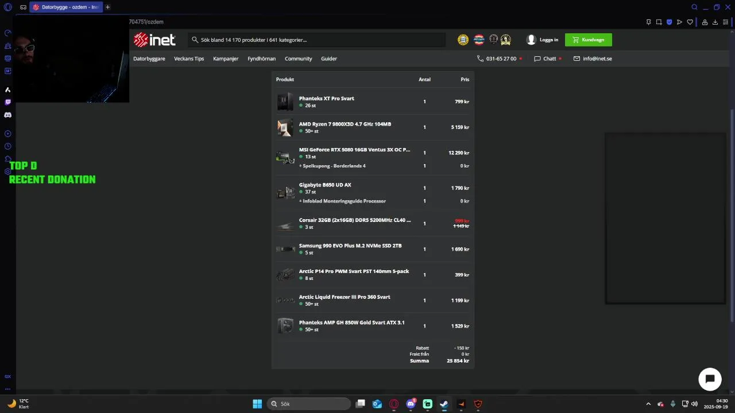735x413 pixels.
Task: Open Arctic P14 Pro PWM fans product
Action: (354, 271)
